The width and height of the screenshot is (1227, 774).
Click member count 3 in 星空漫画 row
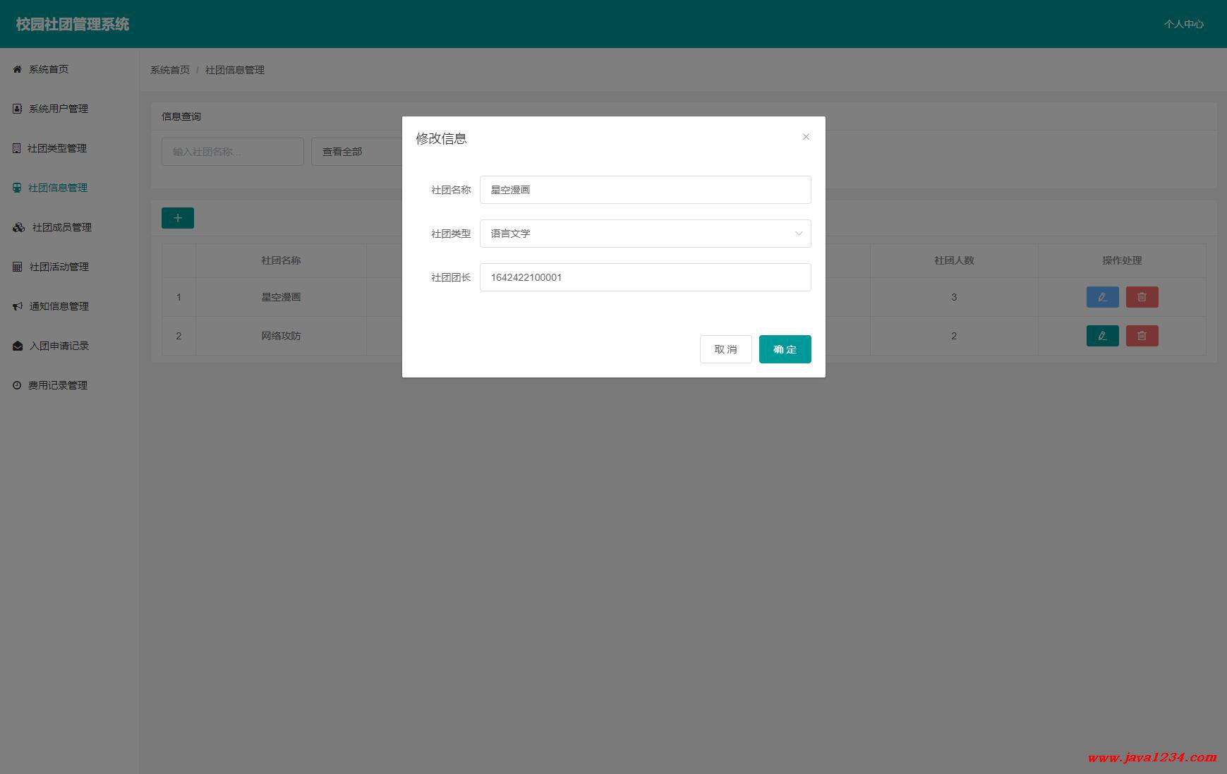tap(954, 297)
